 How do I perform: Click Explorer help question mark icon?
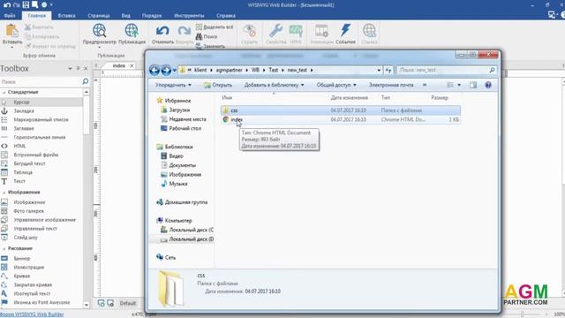(x=488, y=85)
